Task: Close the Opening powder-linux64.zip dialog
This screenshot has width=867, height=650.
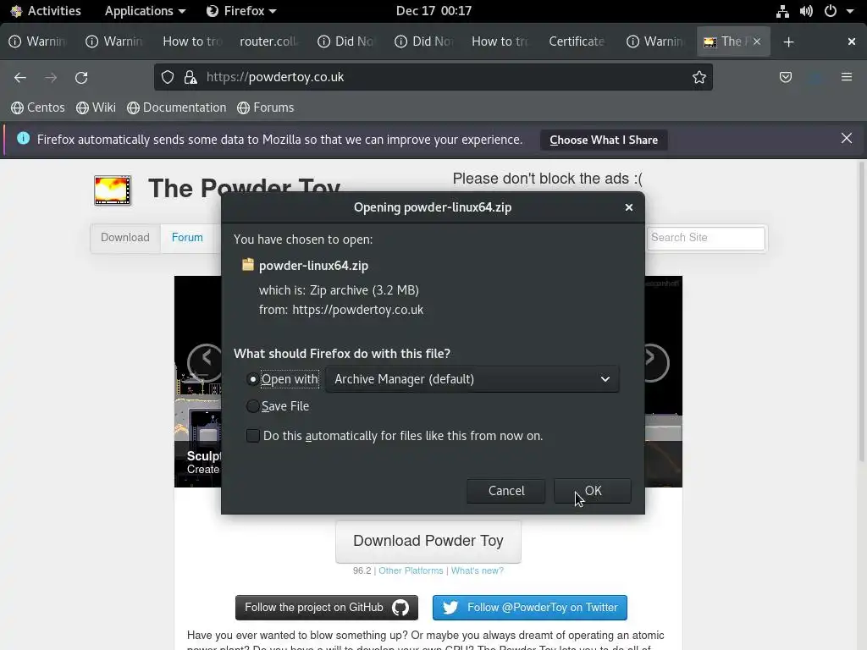Action: point(629,207)
